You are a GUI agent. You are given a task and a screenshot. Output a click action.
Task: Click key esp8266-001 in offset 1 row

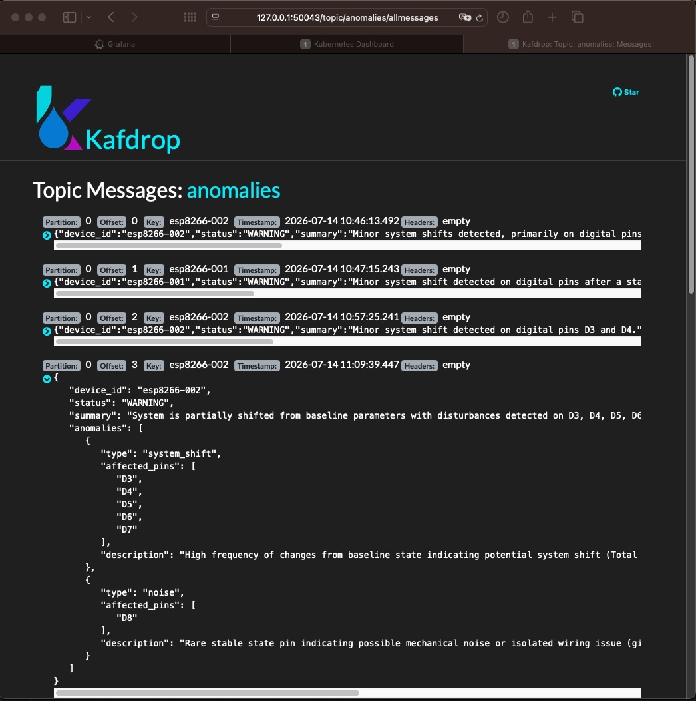point(199,269)
